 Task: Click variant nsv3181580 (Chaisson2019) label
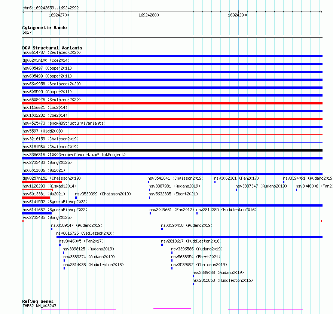[51, 147]
